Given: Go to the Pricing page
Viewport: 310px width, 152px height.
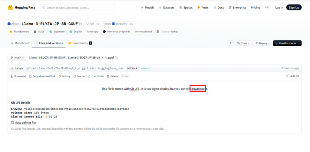Looking at the screenshot, I should coord(256,8).
